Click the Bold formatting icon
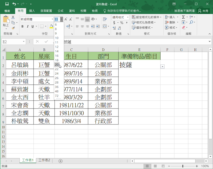The image size is (213, 169). click(x=22, y=26)
